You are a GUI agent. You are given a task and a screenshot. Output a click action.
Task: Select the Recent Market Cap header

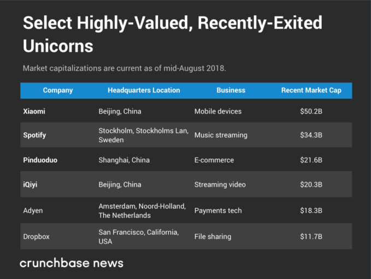pos(311,90)
